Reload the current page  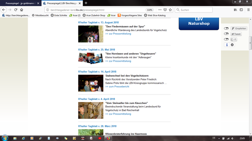(16, 10)
